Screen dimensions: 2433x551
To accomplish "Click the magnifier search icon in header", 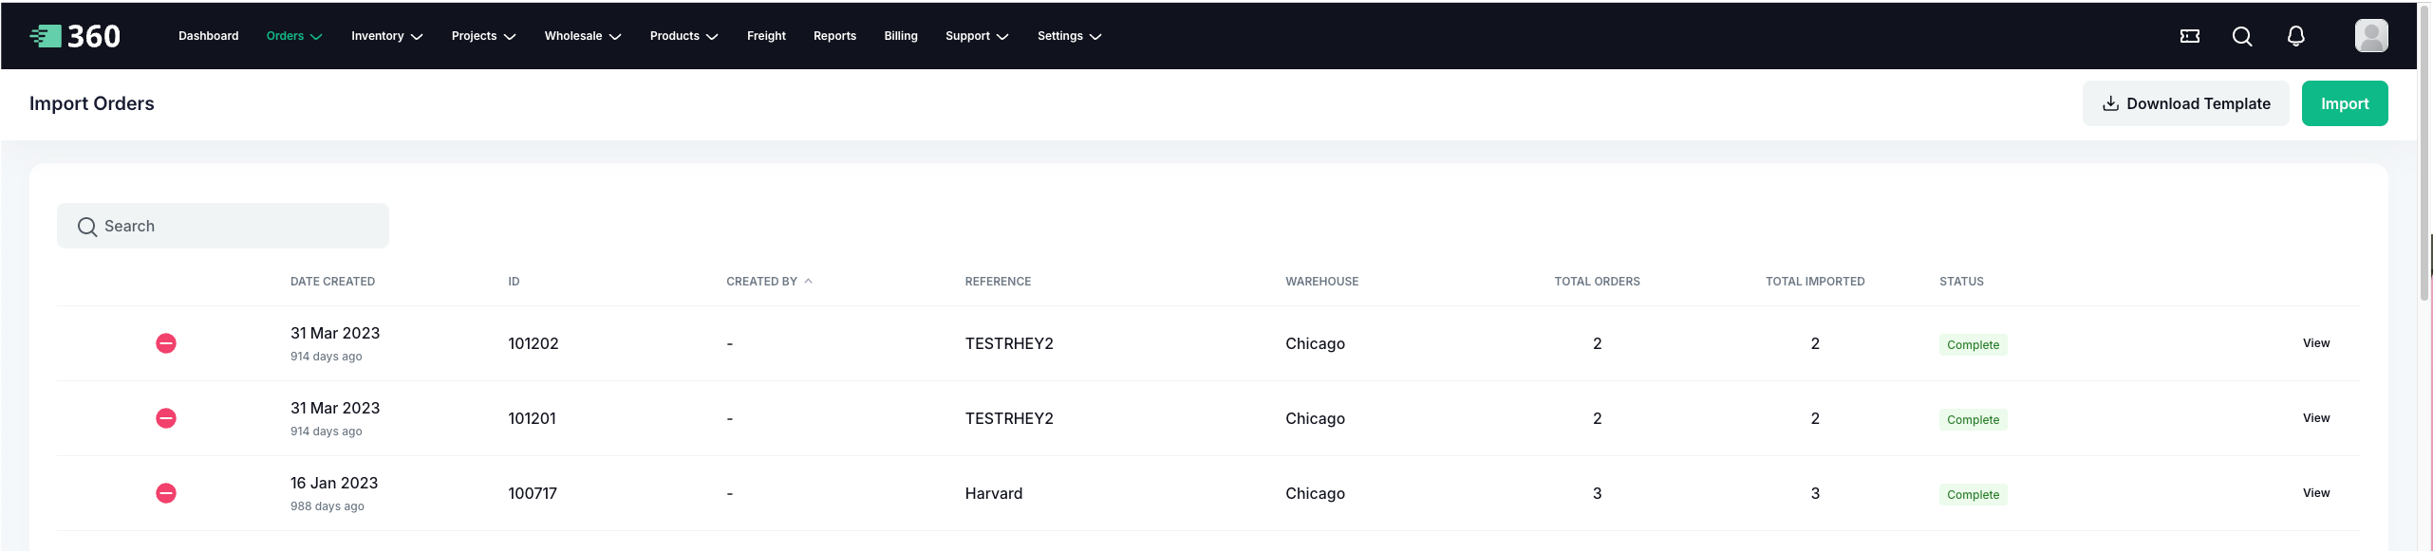I will click(x=2241, y=36).
